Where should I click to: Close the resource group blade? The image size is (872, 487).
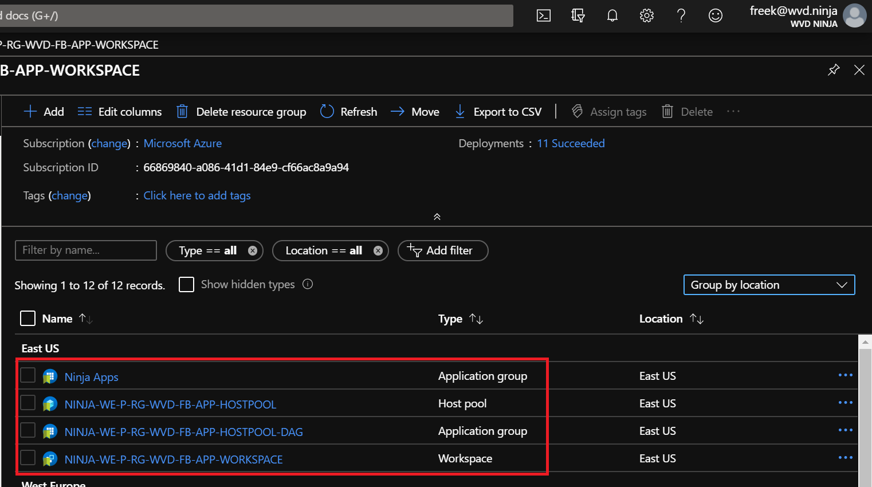(859, 70)
